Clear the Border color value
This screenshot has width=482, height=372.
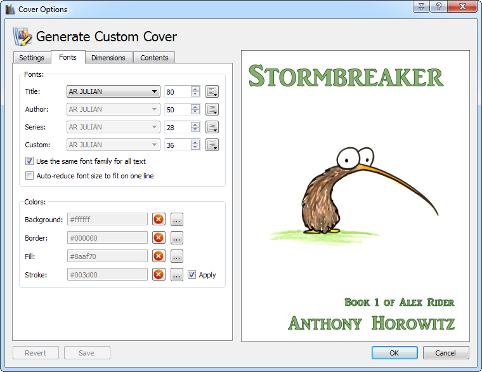pyautogui.click(x=159, y=238)
